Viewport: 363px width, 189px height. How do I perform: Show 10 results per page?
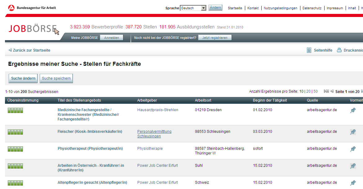(x=301, y=91)
